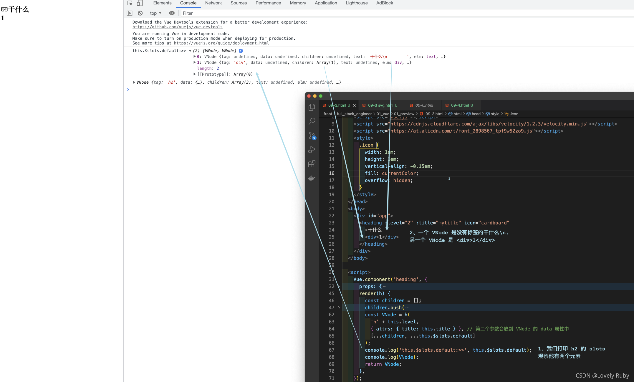Open the VS Code Search icon
The height and width of the screenshot is (382, 634).
click(312, 121)
